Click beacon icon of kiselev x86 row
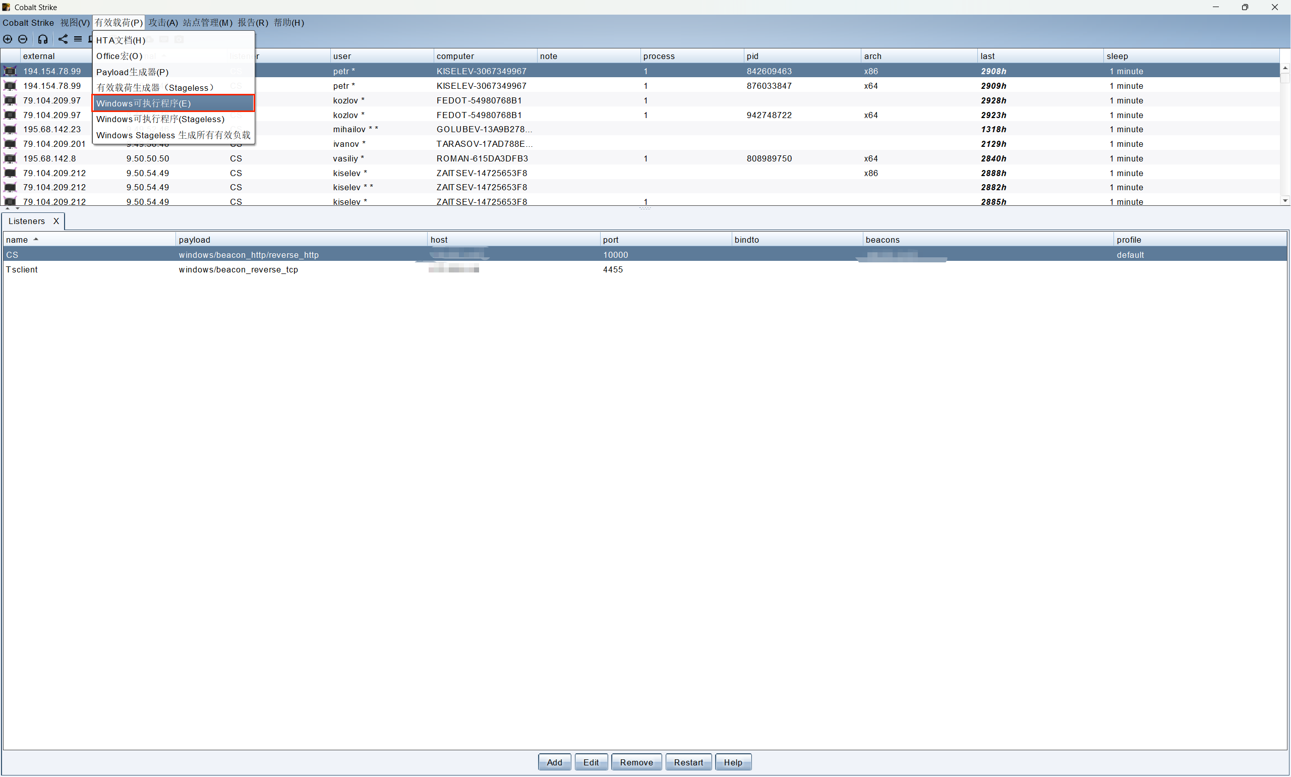This screenshot has height=777, width=1291. click(10, 173)
